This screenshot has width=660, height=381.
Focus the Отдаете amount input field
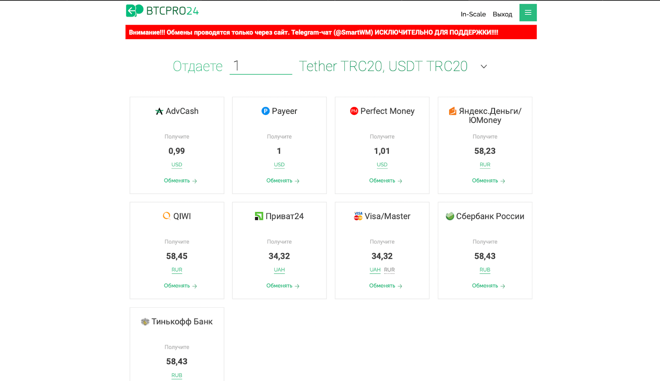(261, 66)
